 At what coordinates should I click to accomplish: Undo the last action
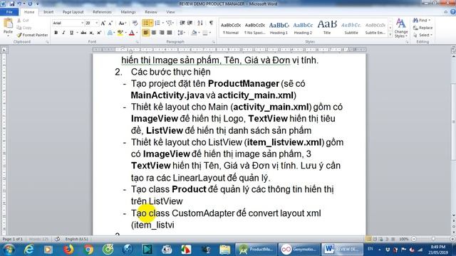(x=19, y=4)
